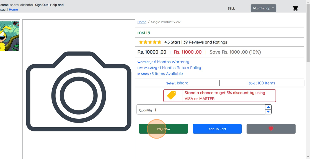
Task: Click the Pay Now button
Action: point(163,129)
